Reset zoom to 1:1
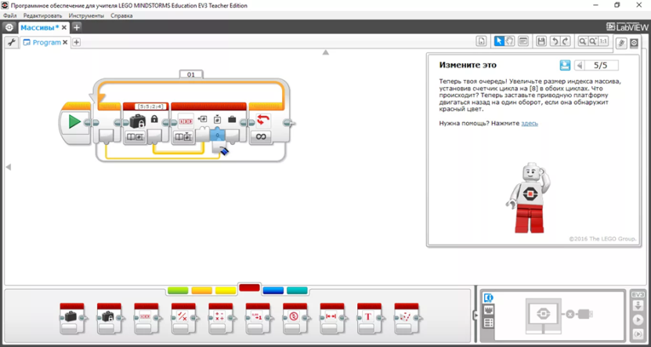The height and width of the screenshot is (347, 651). click(603, 41)
